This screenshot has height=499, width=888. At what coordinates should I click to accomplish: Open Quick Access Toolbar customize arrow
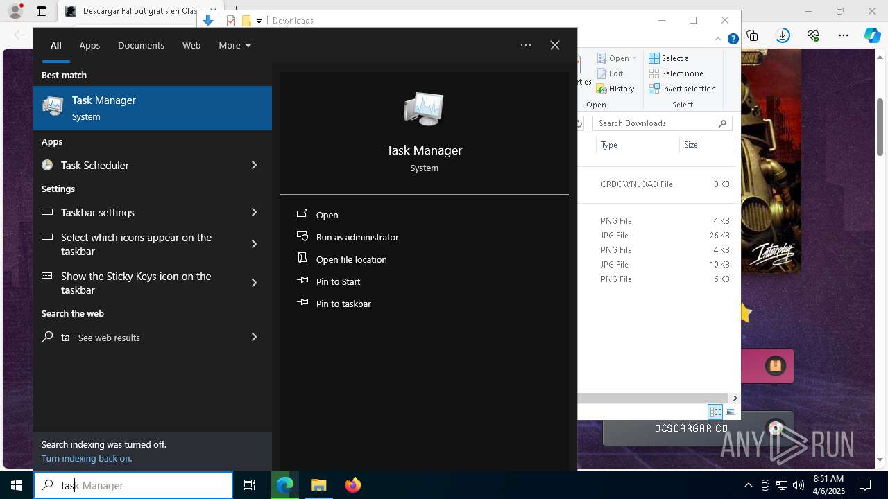259,21
